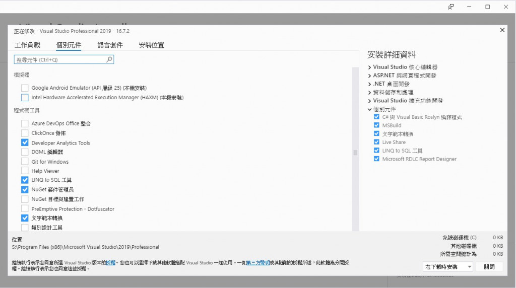The width and height of the screenshot is (516, 288).
Task: Expand .NET 桌面開發 details
Action: coord(369,84)
